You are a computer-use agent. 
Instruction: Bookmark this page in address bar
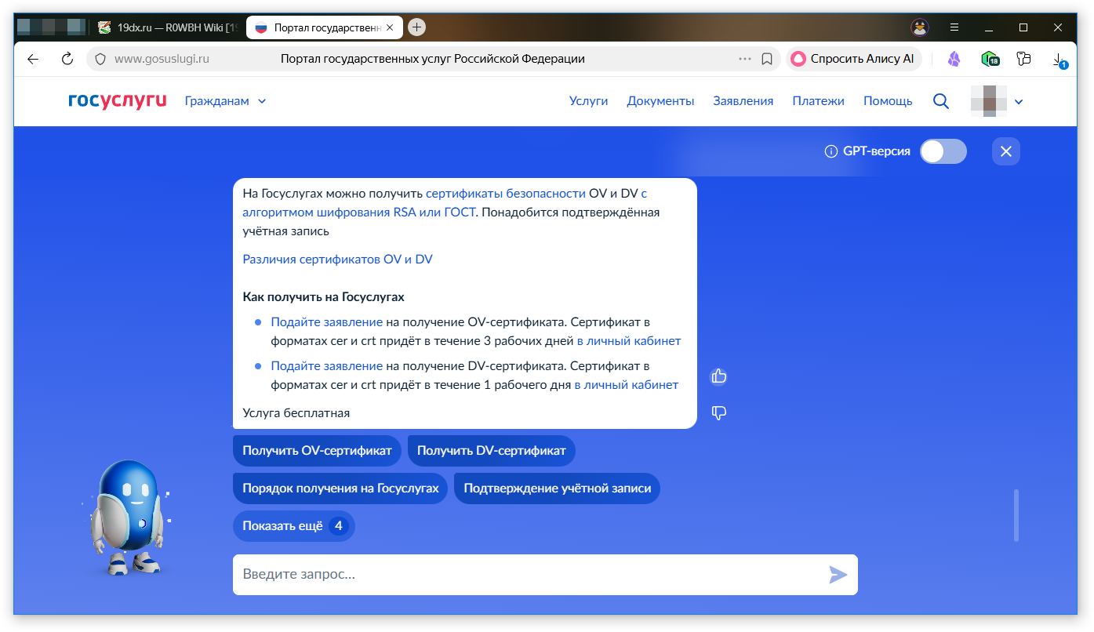[x=767, y=59]
